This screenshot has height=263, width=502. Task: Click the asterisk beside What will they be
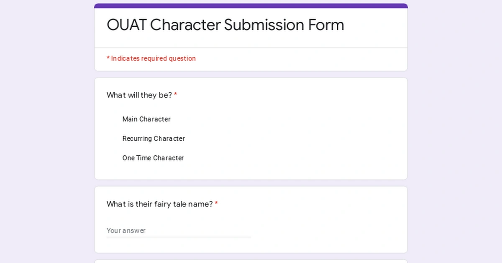[x=176, y=95]
